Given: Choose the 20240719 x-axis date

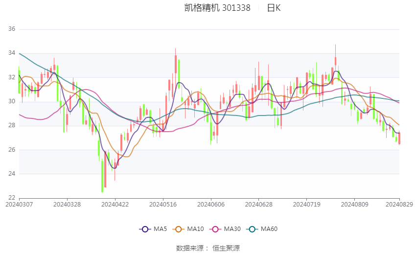Looking at the screenshot, I should coord(306,204).
